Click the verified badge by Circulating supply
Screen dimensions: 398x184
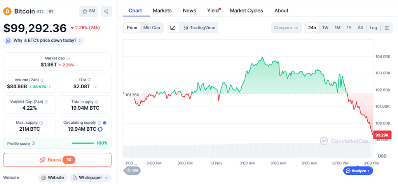[105, 123]
